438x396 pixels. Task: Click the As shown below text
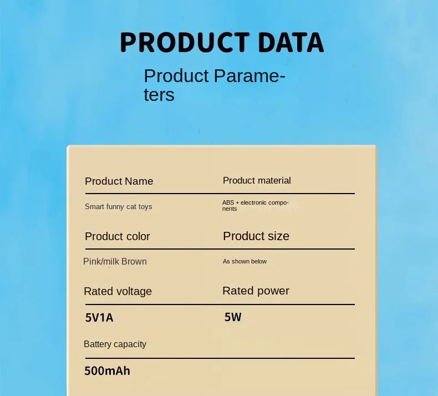[245, 261]
